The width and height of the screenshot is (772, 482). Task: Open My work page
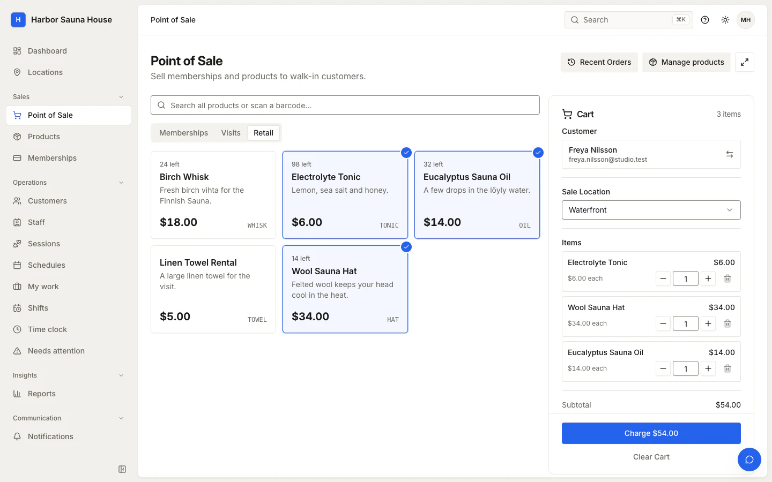point(69,287)
